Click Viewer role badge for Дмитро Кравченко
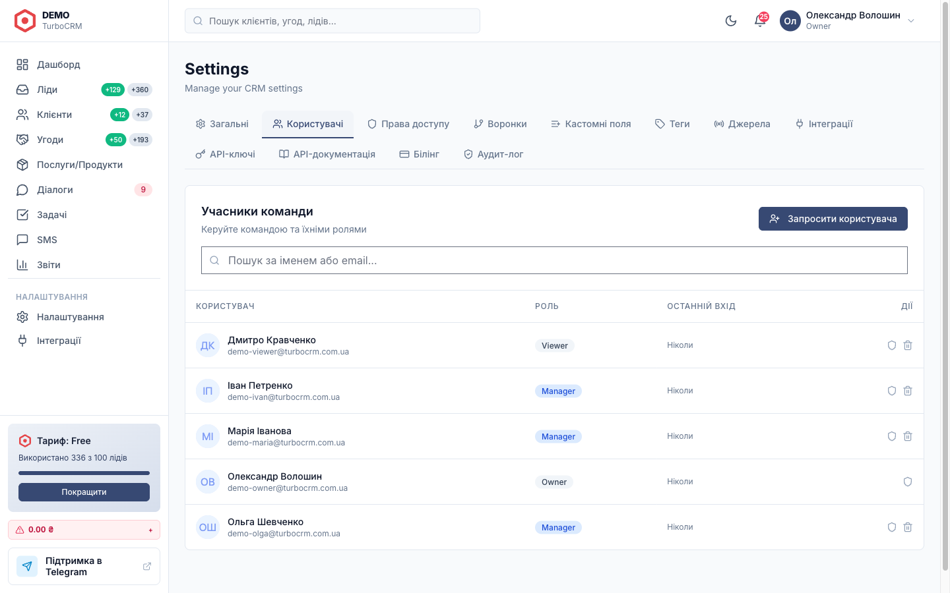This screenshot has width=950, height=593. point(555,346)
